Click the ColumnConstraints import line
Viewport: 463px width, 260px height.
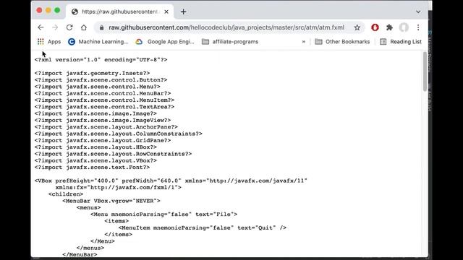[119, 134]
